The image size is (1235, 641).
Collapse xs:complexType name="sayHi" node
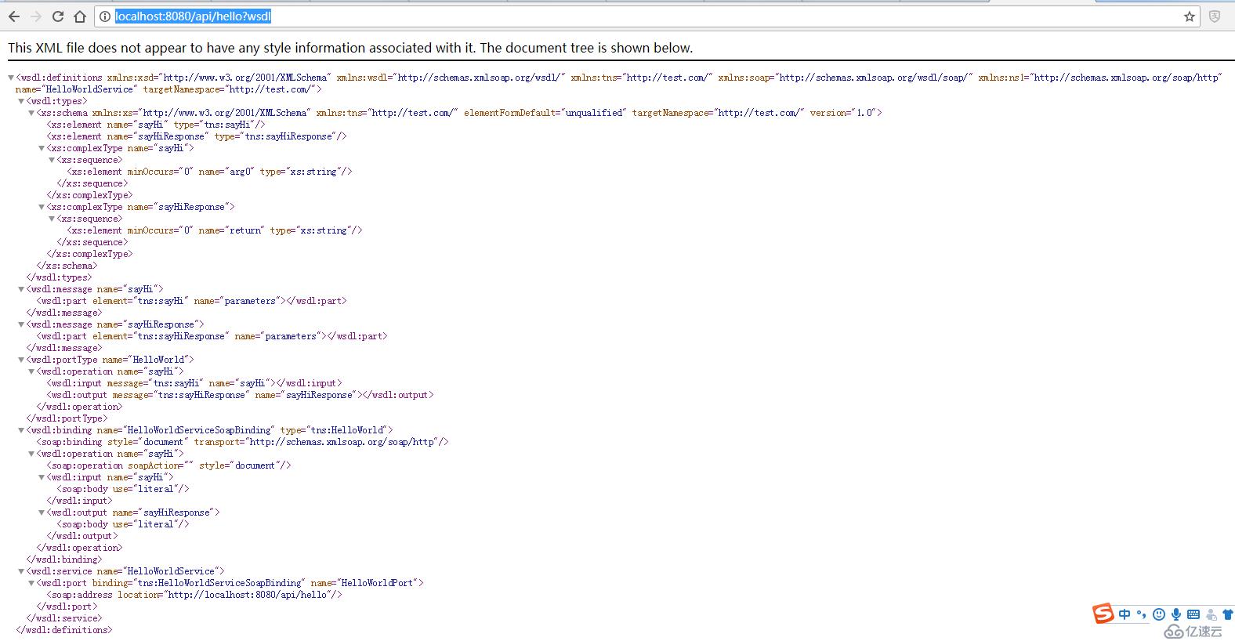[42, 148]
